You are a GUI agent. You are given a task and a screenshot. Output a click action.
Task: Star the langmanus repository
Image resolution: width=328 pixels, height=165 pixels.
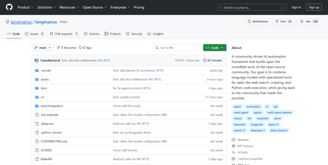click(x=309, y=21)
